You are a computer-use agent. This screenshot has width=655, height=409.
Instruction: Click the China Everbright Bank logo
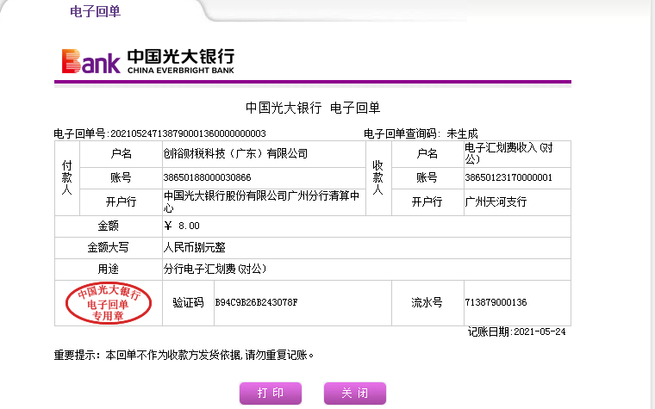point(147,61)
